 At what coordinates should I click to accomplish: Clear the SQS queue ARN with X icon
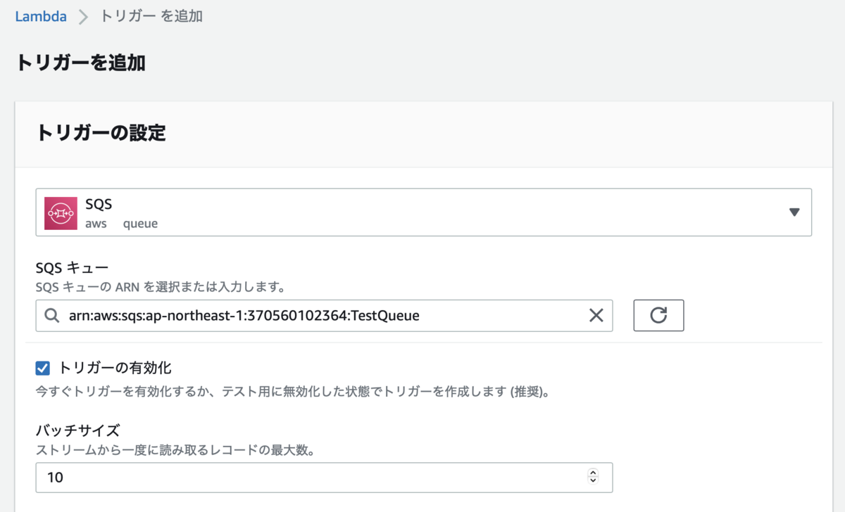pos(596,316)
